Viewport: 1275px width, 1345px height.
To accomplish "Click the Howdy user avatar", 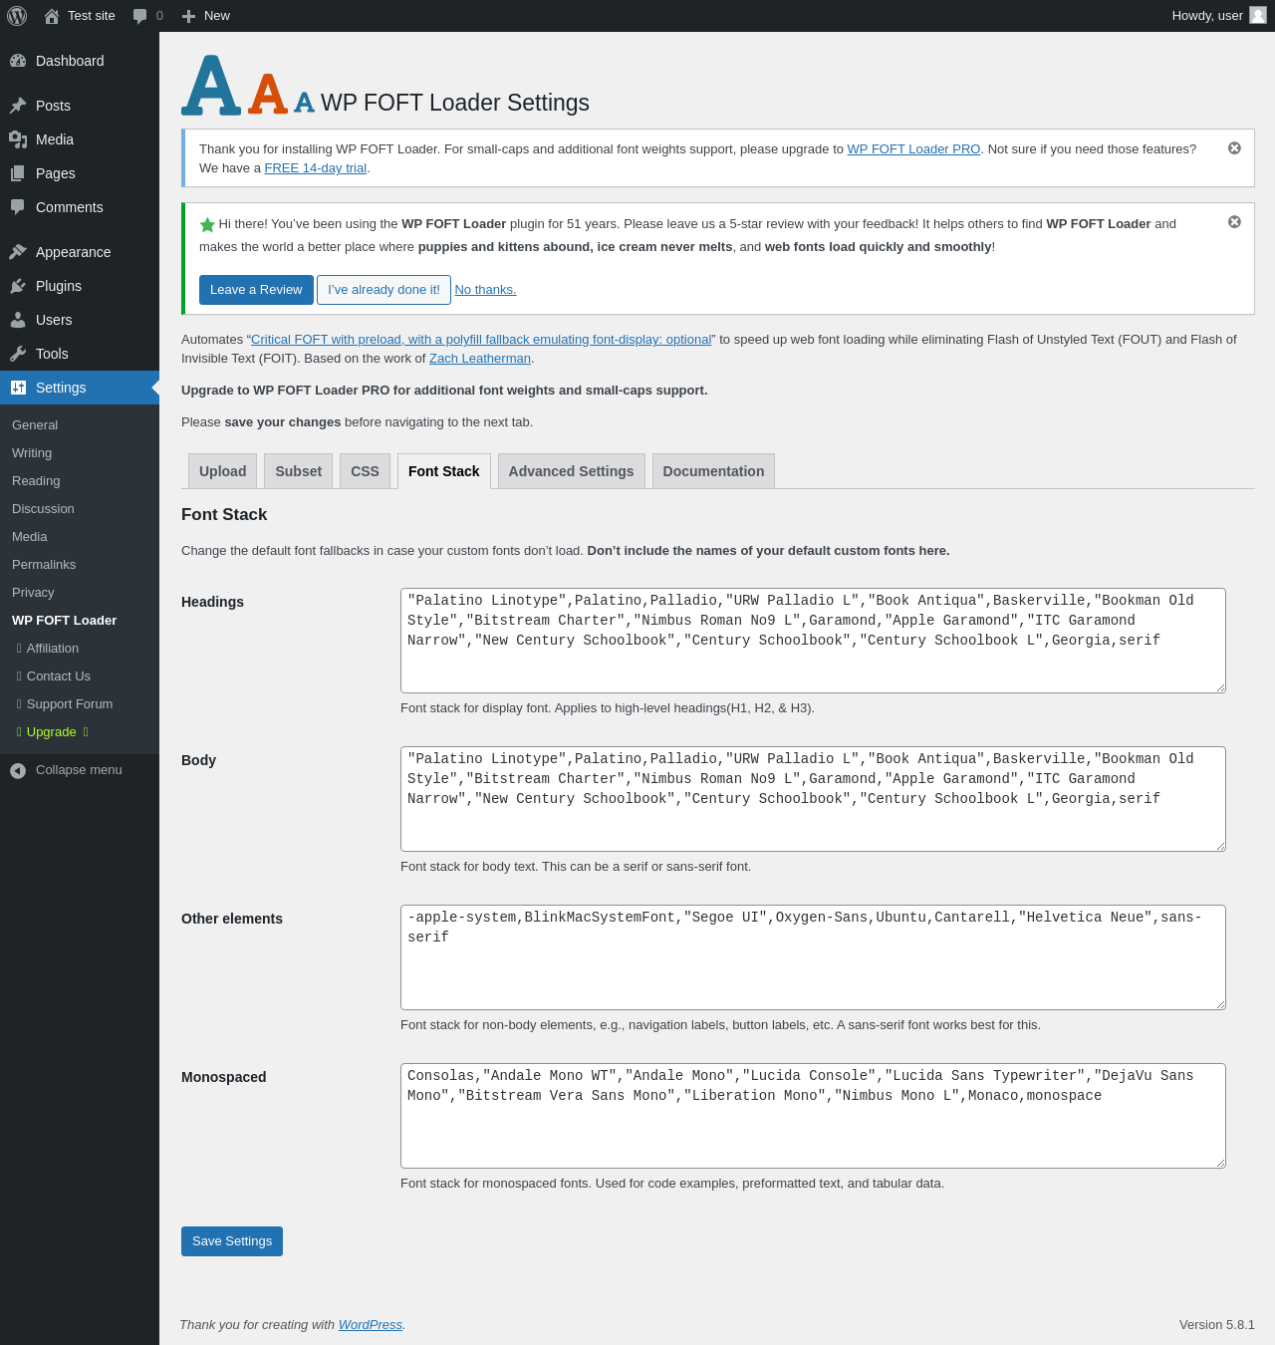I will pyautogui.click(x=1258, y=15).
